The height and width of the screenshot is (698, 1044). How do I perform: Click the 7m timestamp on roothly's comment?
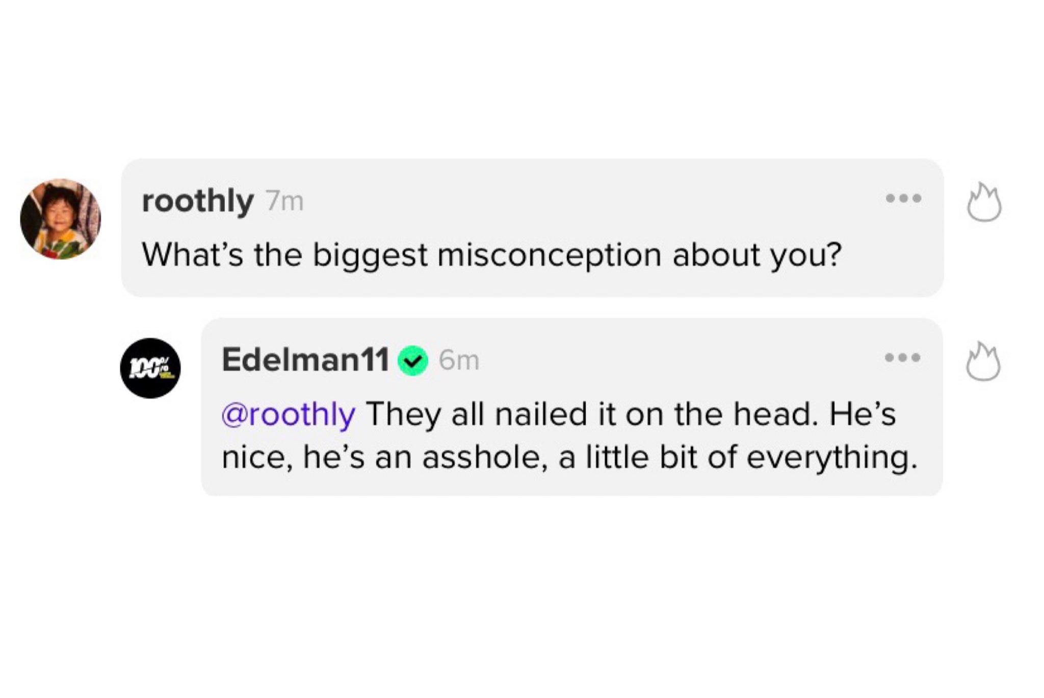(x=284, y=202)
